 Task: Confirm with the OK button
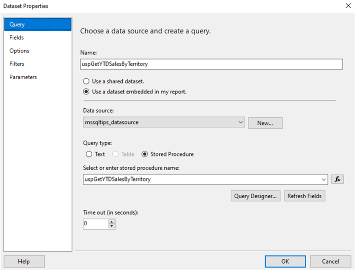pyautogui.click(x=285, y=262)
